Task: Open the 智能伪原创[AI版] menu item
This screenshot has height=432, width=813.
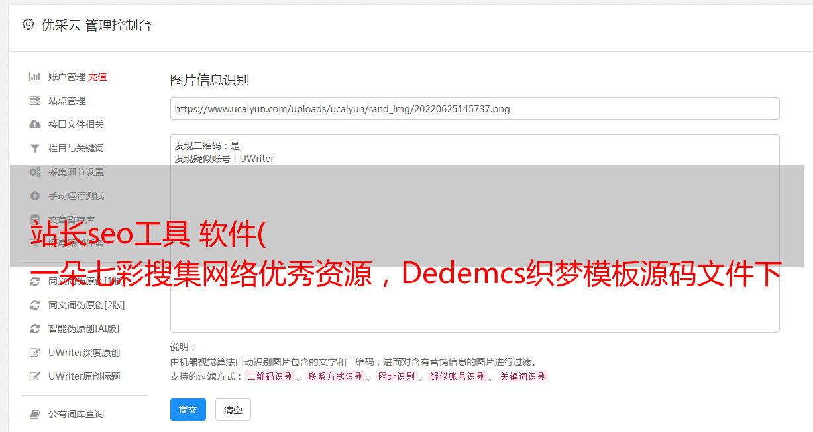Action: 83,329
